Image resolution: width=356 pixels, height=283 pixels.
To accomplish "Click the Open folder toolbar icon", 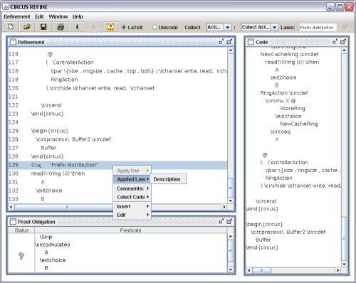I will coord(27,27).
